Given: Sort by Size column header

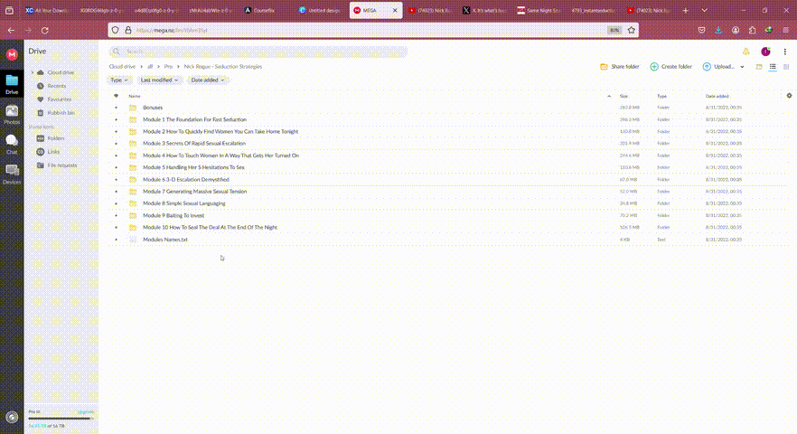Looking at the screenshot, I should (x=624, y=96).
